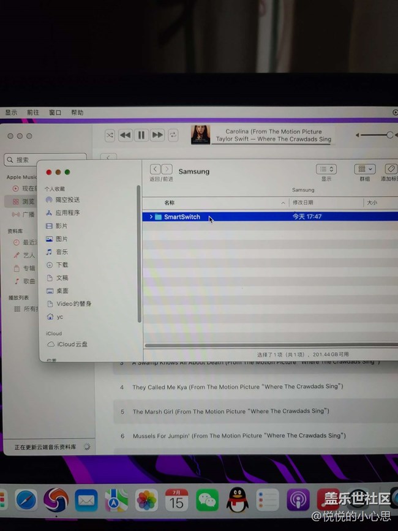Toggle repeat mode in Music toolbar
Screen dimensions: 398x531
tap(173, 135)
